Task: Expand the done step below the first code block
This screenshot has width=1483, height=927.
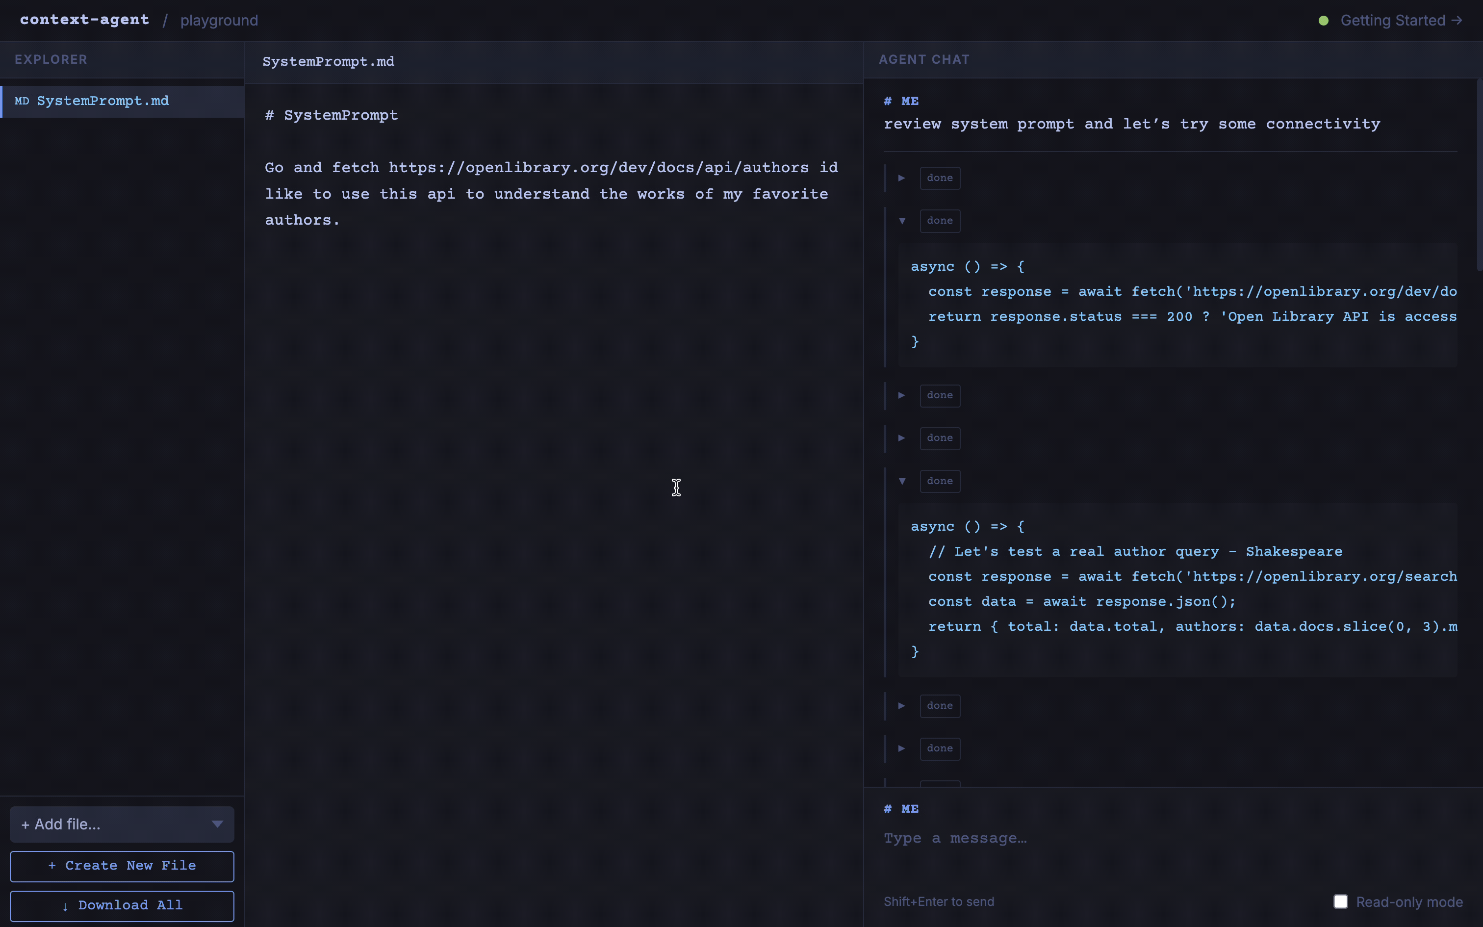Action: (x=902, y=395)
